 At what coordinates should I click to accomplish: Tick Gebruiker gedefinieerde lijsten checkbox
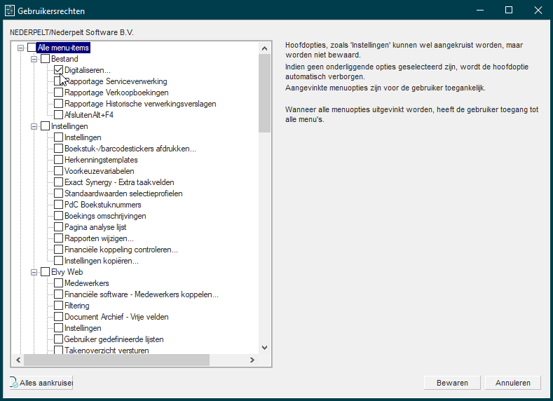59,339
